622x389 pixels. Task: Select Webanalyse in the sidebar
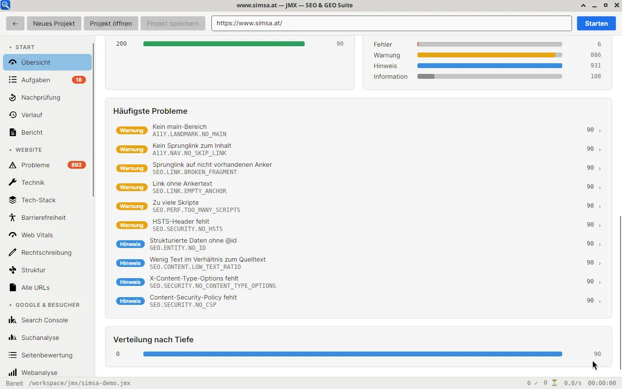[47, 372]
